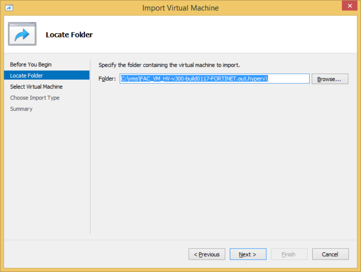Click the blue import arrow icon

point(22,34)
